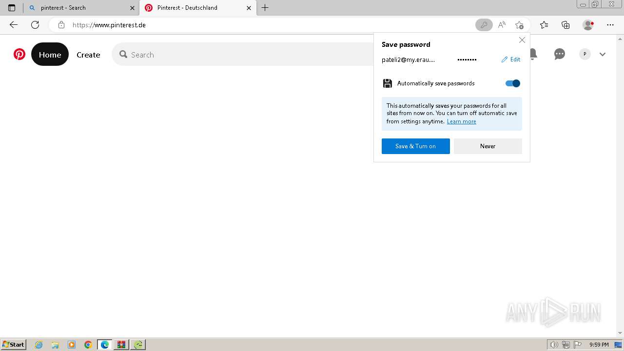Image resolution: width=624 pixels, height=351 pixels.
Task: Click Save & Turn on button
Action: pyautogui.click(x=416, y=146)
